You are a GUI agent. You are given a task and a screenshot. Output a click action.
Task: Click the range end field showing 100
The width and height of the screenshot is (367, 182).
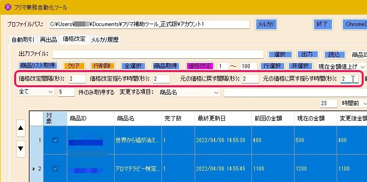pyautogui.click(x=249, y=66)
